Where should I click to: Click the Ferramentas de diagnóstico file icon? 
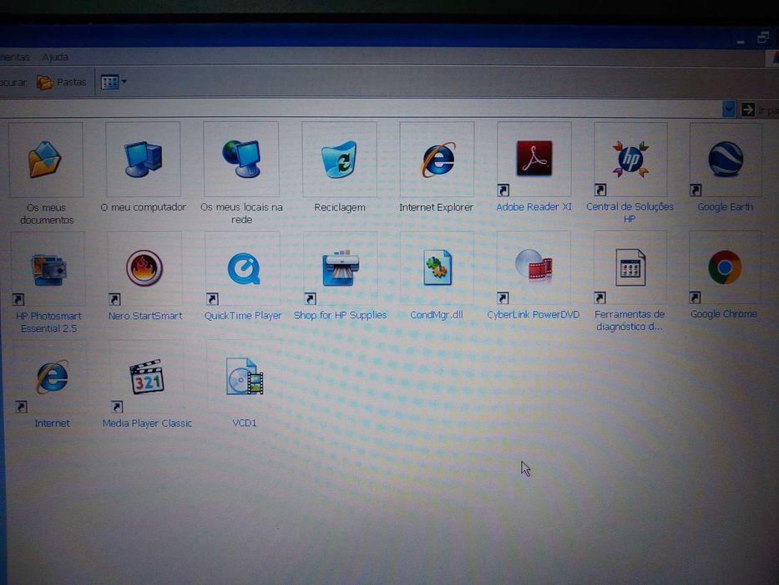[x=630, y=267]
